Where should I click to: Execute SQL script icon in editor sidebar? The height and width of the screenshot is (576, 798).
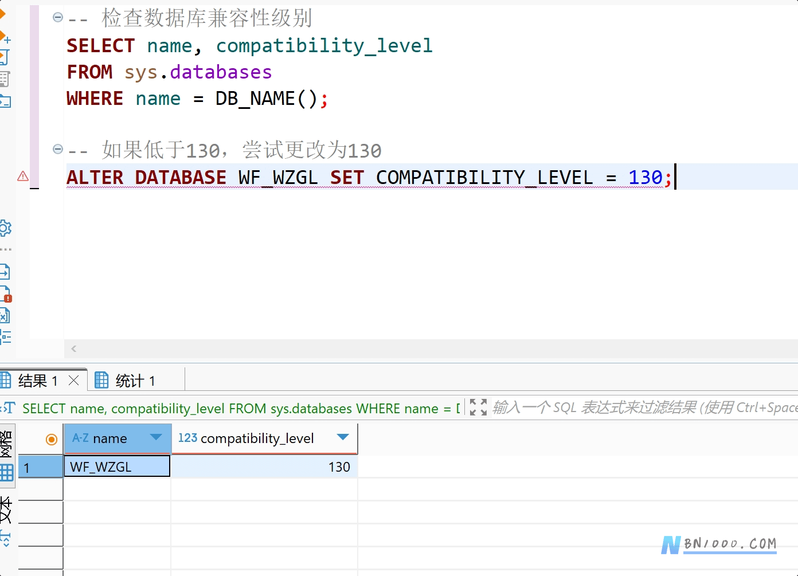click(4, 57)
